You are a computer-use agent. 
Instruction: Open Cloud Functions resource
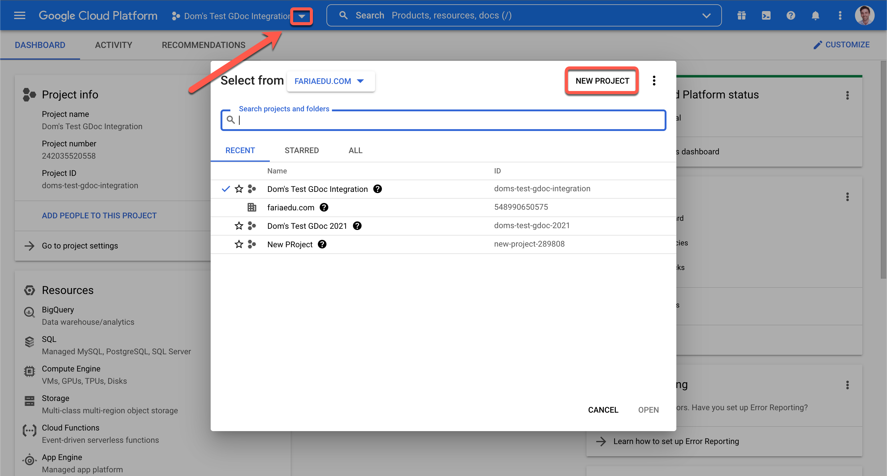(x=71, y=428)
